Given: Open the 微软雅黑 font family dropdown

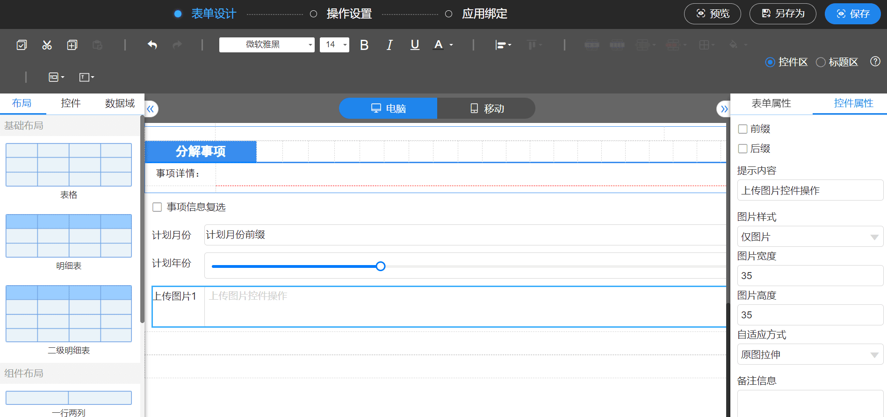Looking at the screenshot, I should pos(267,45).
